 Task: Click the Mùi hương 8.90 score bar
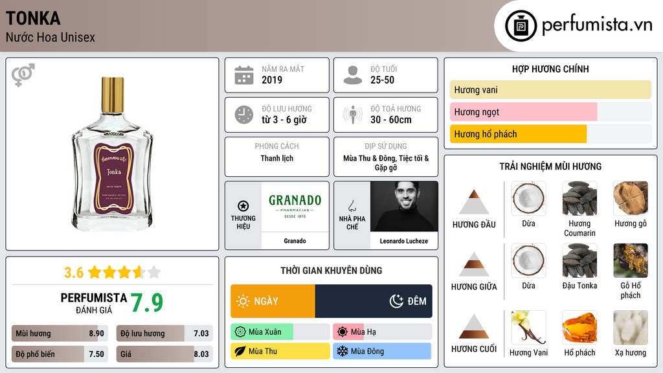(x=60, y=333)
